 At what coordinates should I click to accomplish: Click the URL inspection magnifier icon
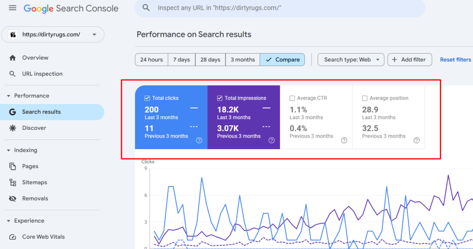[13, 74]
